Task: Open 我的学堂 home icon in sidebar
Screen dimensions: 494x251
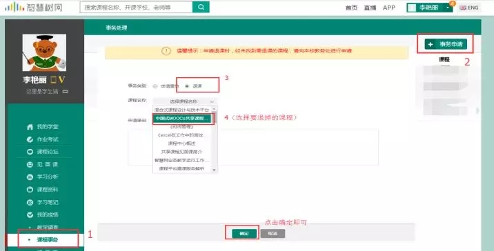Action: point(30,127)
